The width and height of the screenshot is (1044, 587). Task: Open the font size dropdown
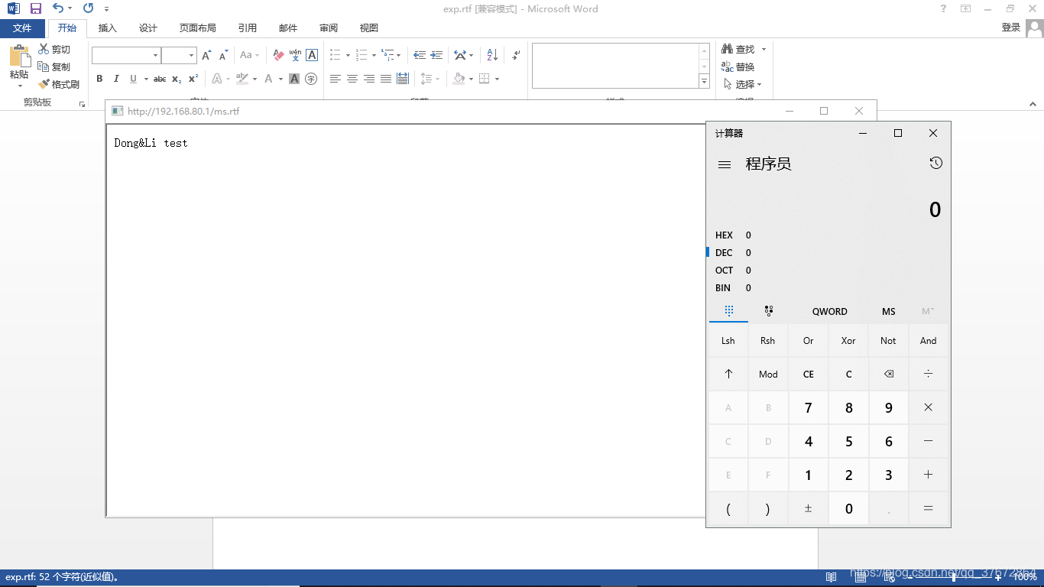[x=192, y=55]
